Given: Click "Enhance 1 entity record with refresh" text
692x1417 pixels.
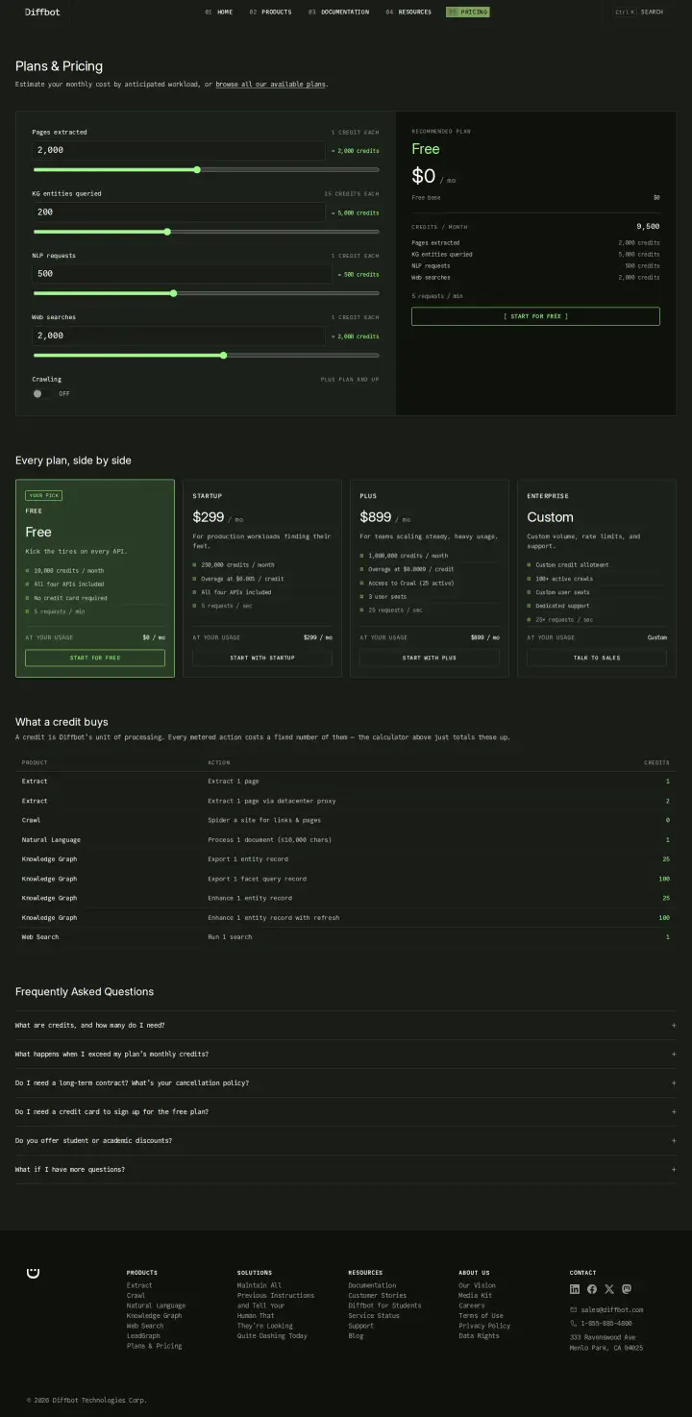Looking at the screenshot, I should pos(274,918).
